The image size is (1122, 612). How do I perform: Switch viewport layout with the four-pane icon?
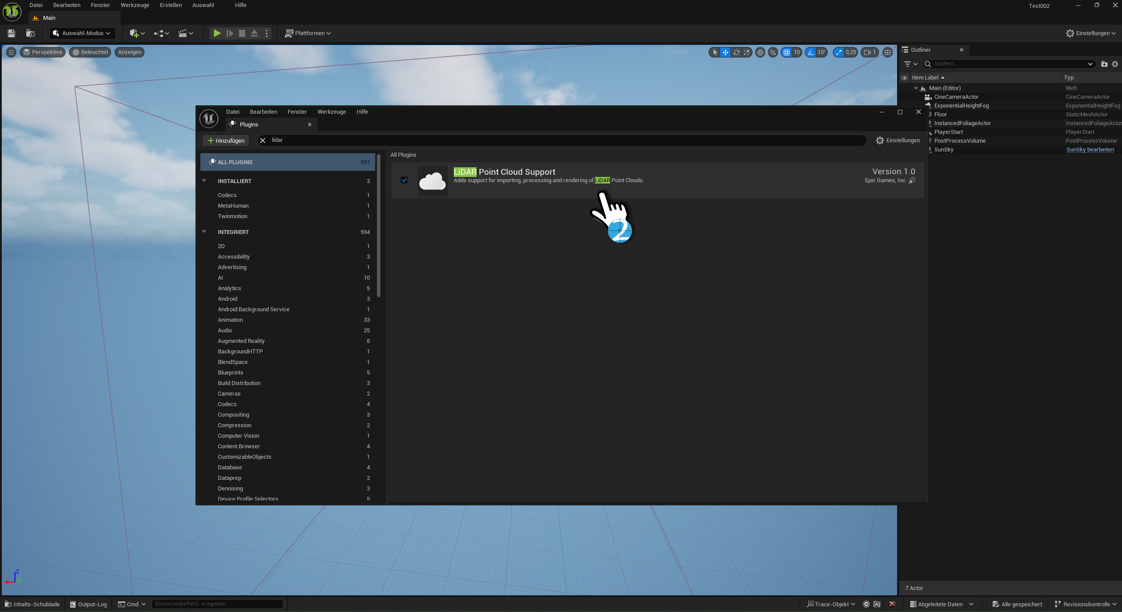click(888, 52)
